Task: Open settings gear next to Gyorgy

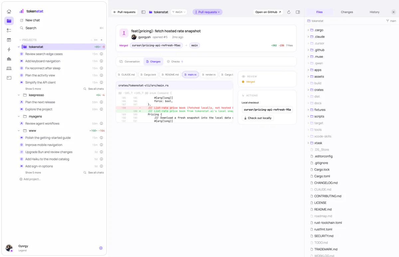Action: coord(101,248)
